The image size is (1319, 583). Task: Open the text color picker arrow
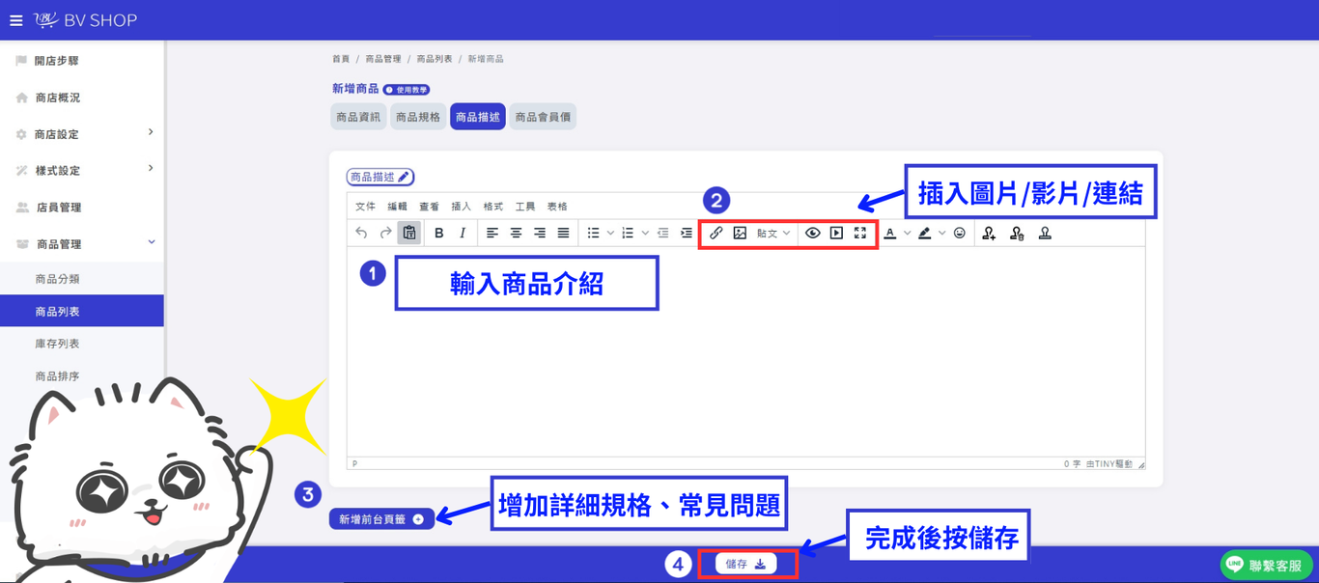907,233
